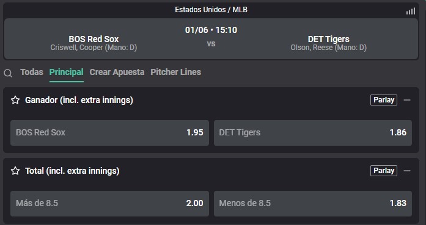
Task: Favorite the Ganador market with star icon
Action: (15, 100)
